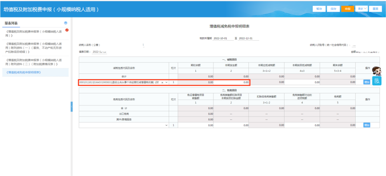Viewport: 386px width, 176px height.
Task: Switch to the 报表列表 tab header
Action: pyautogui.click(x=11, y=23)
